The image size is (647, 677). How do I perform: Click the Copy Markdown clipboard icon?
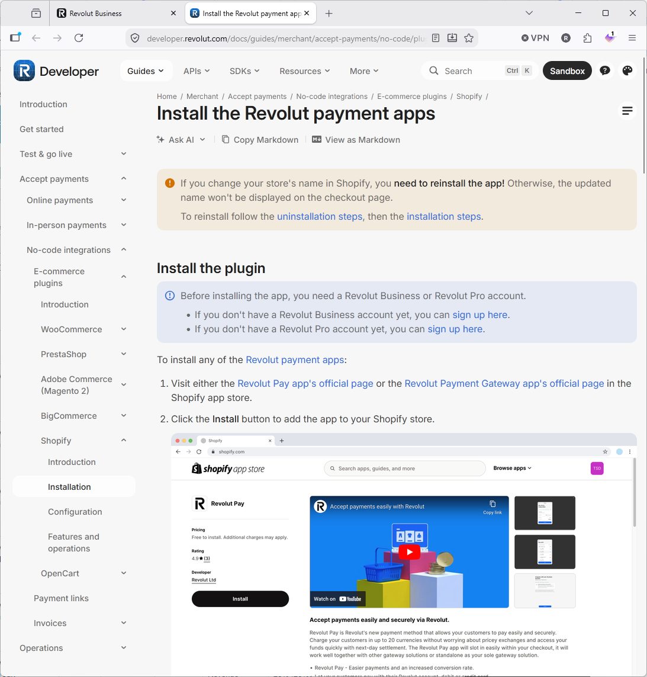click(226, 139)
